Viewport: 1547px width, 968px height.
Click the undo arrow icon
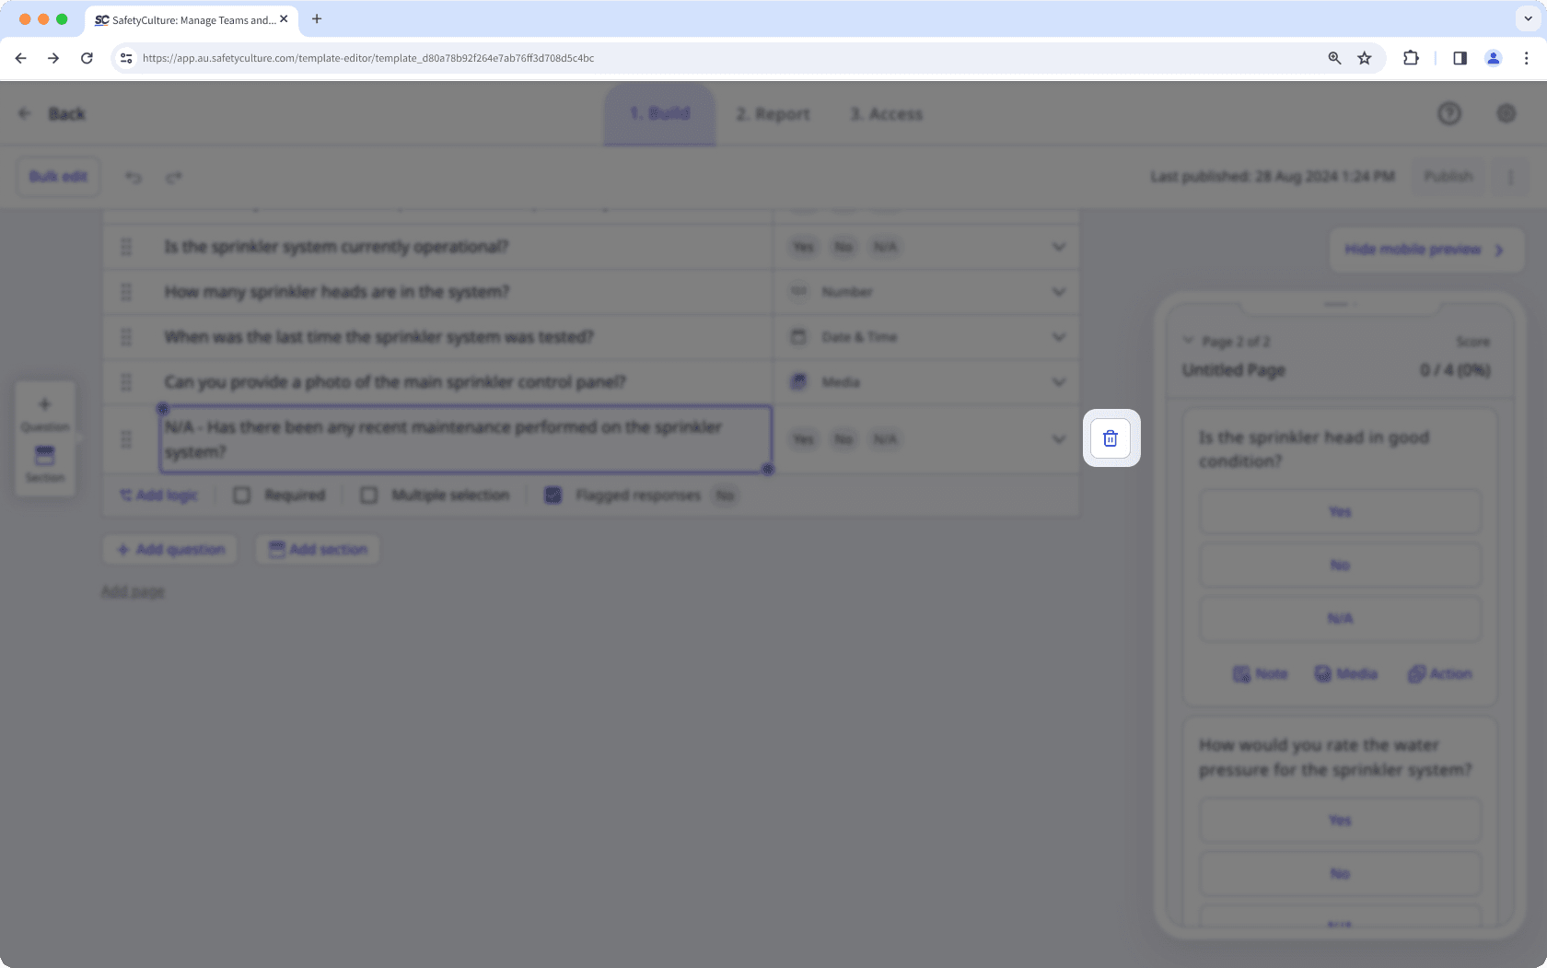point(134,177)
